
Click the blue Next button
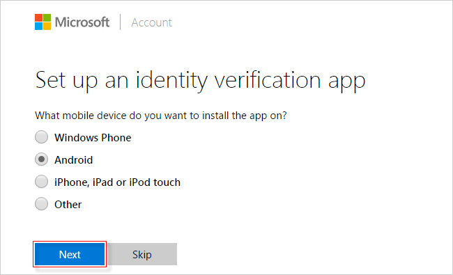(70, 254)
